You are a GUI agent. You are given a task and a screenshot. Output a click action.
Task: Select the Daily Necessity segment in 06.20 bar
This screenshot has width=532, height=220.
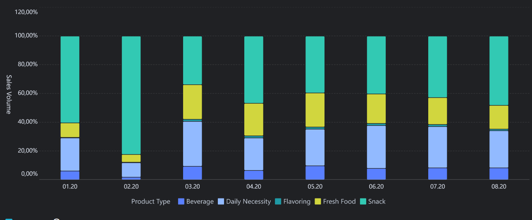coord(376,147)
